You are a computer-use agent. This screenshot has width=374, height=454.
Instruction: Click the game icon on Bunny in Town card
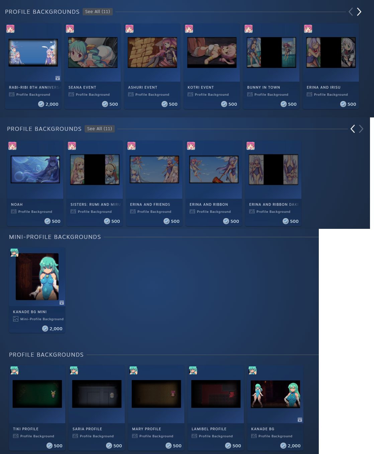click(249, 29)
